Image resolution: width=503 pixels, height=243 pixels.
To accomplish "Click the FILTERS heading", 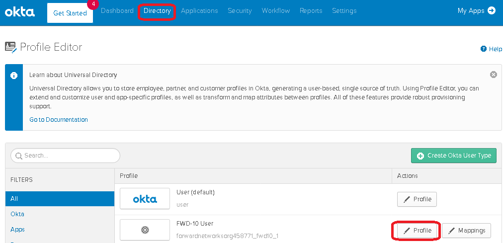I will click(21, 180).
